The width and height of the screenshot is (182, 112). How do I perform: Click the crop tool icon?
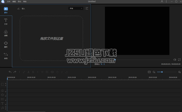click(42, 72)
